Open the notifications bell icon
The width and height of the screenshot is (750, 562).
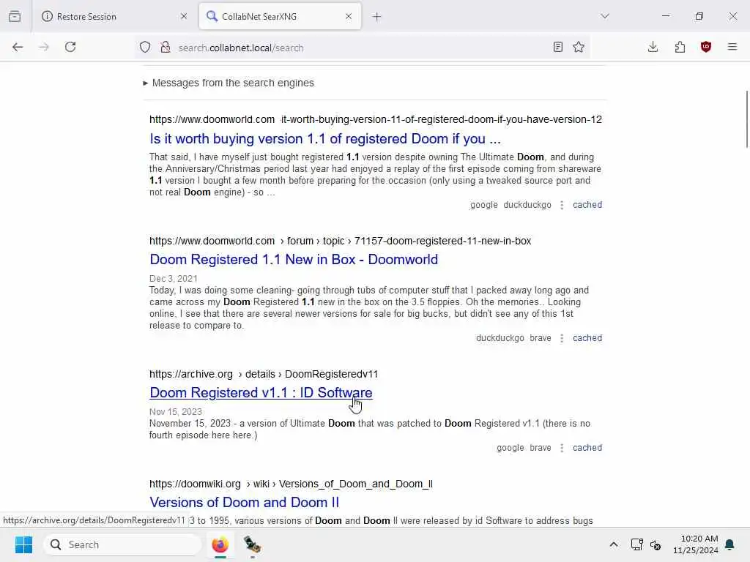(730, 544)
